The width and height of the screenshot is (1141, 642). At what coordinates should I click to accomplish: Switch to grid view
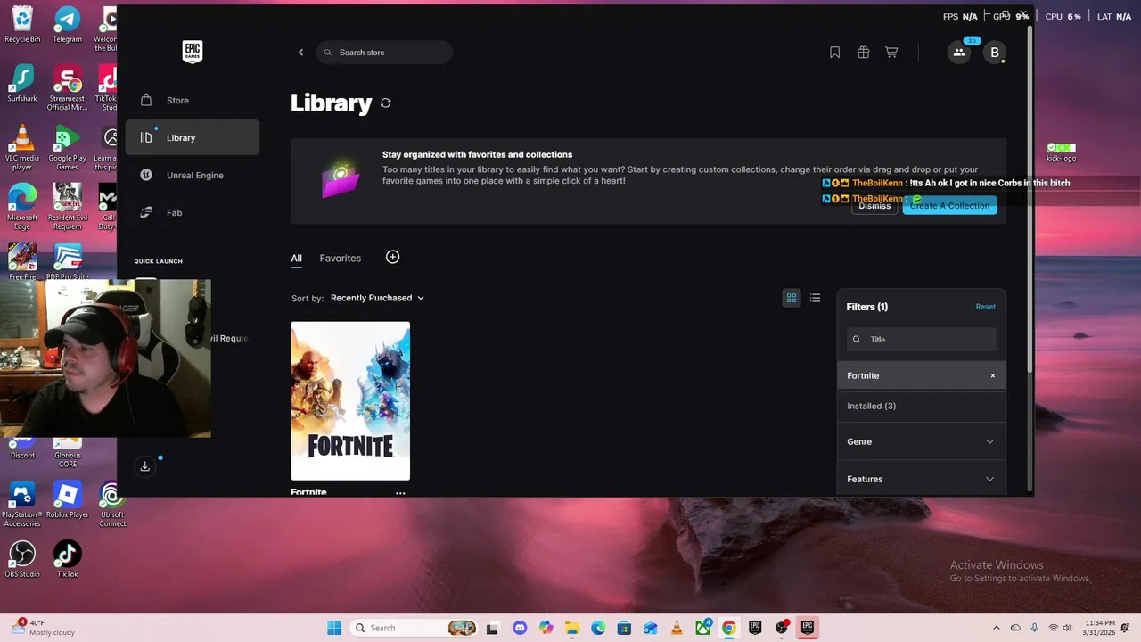click(x=791, y=298)
